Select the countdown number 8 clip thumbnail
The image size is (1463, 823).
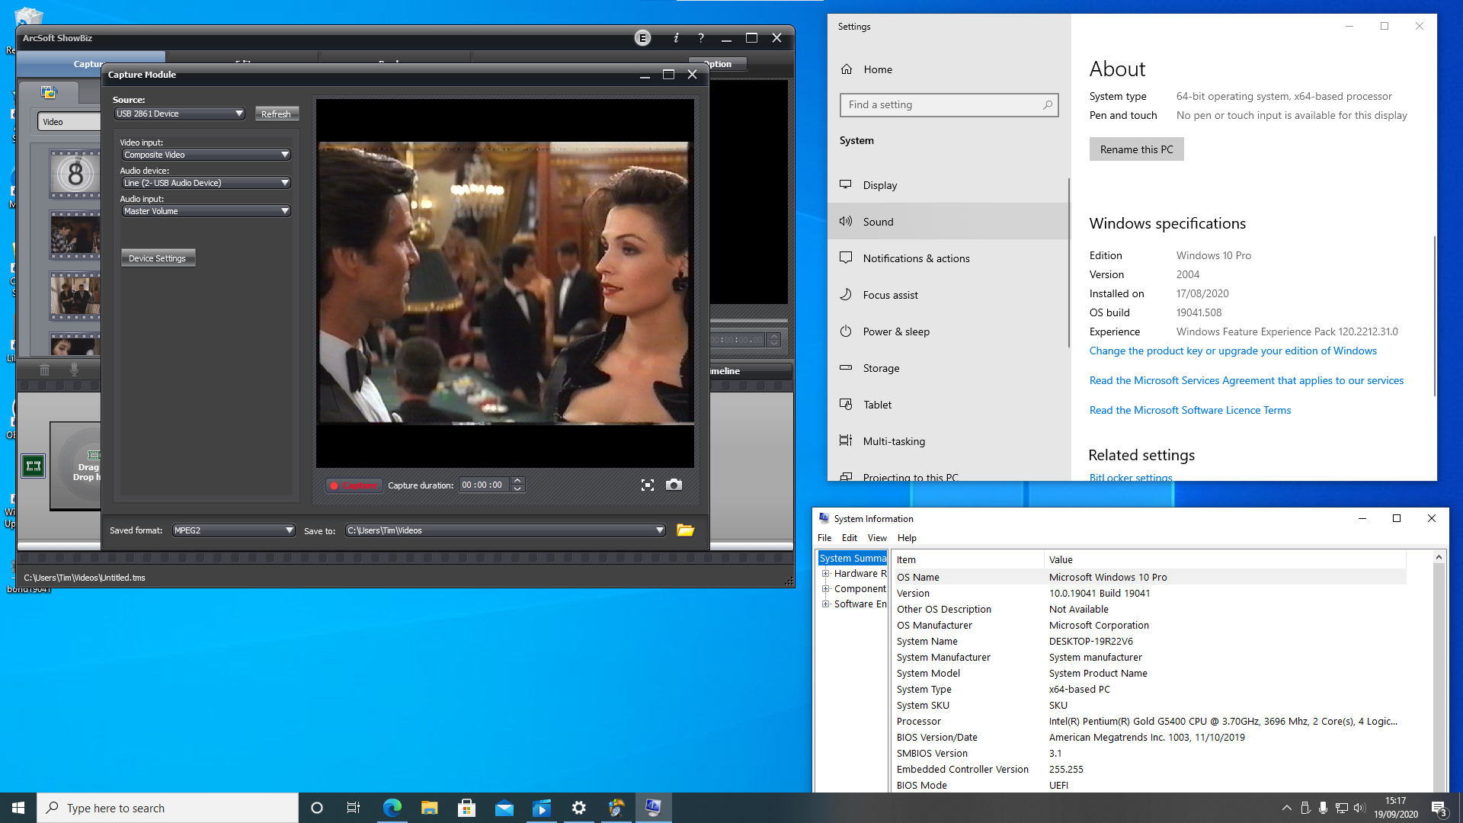(x=75, y=174)
